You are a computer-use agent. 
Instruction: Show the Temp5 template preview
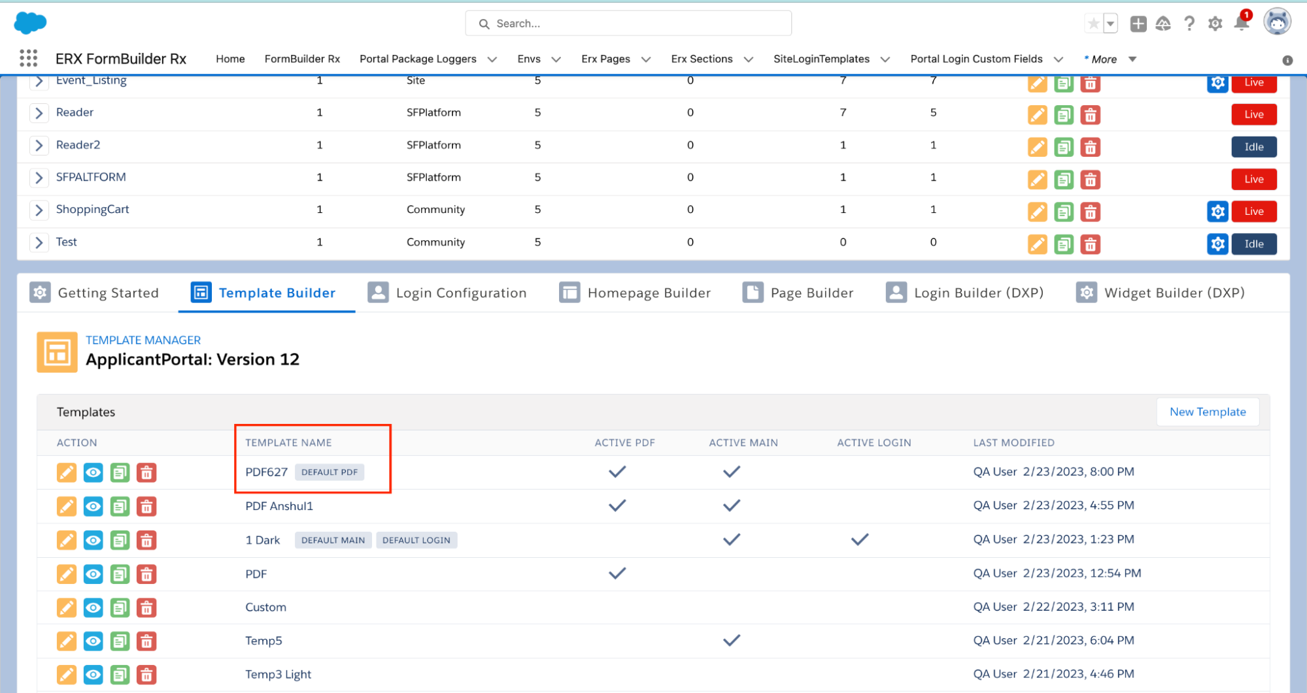click(93, 641)
